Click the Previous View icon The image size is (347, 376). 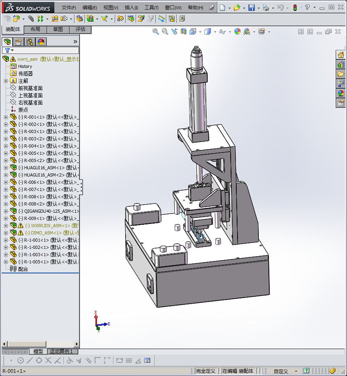(174, 31)
